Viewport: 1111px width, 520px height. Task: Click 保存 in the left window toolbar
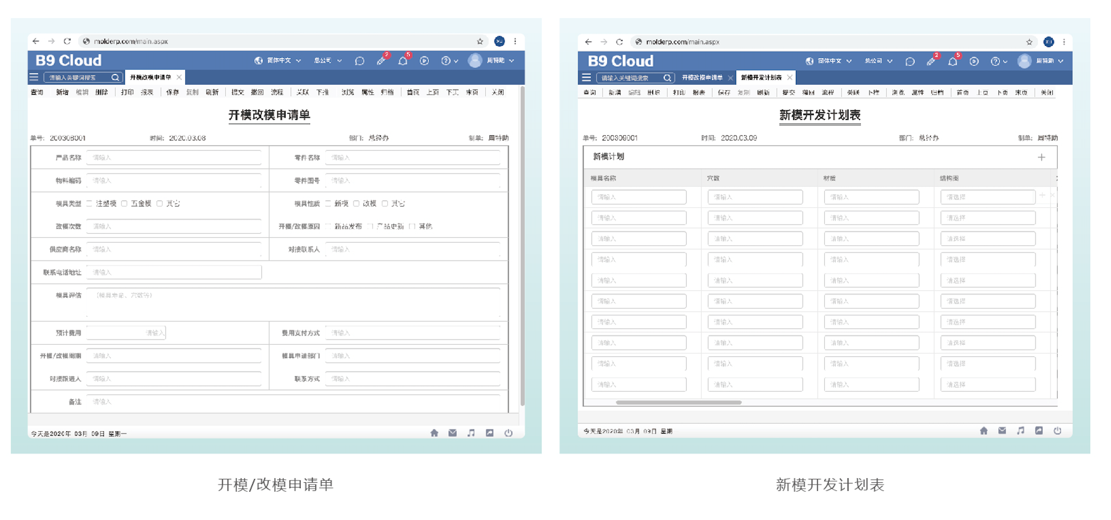click(x=172, y=92)
